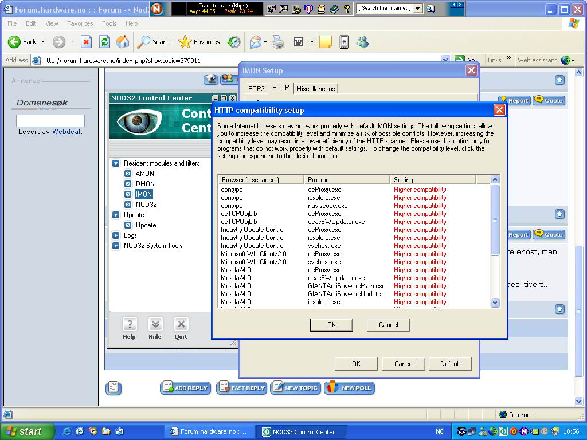587x440 pixels.
Task: Click setting for Microsoft WU Client/2.0 svchost.exe
Action: coord(420,262)
